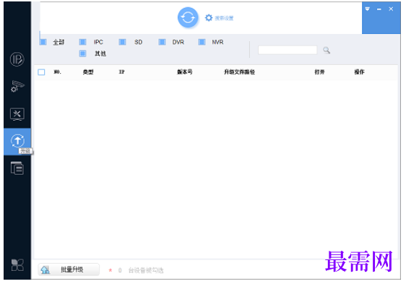Viewport: 406px width, 284px height.
Task: Open the apps grid icon at sidebar bottom
Action: point(17,265)
